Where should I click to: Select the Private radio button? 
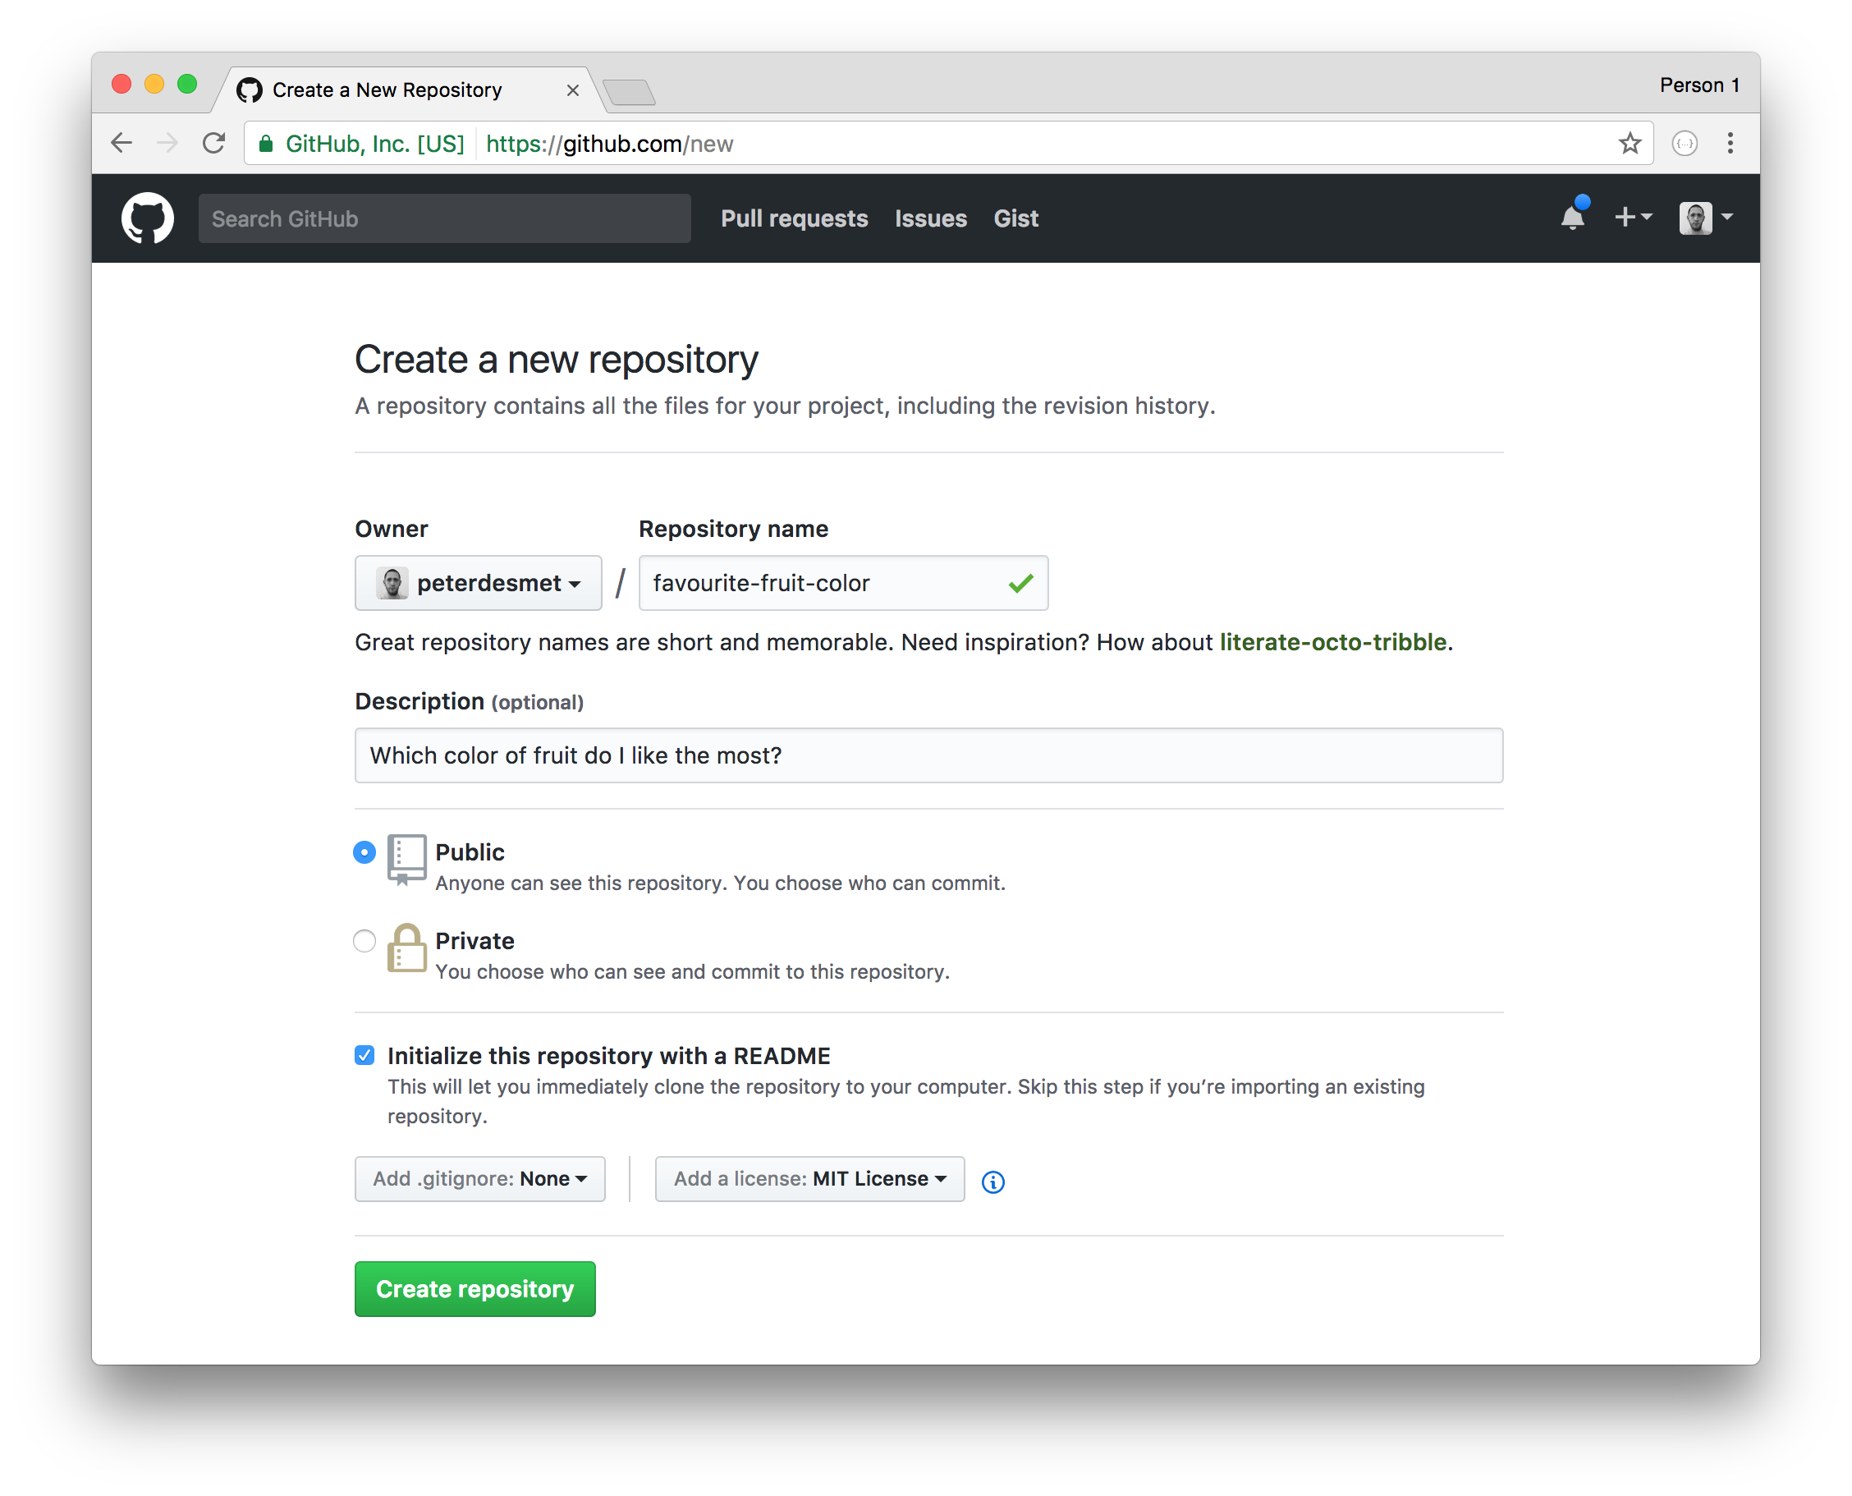coord(364,938)
